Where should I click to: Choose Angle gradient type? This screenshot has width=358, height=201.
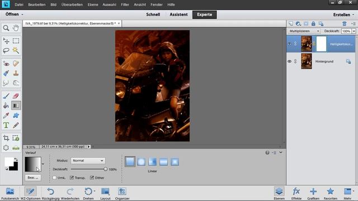pos(152,161)
